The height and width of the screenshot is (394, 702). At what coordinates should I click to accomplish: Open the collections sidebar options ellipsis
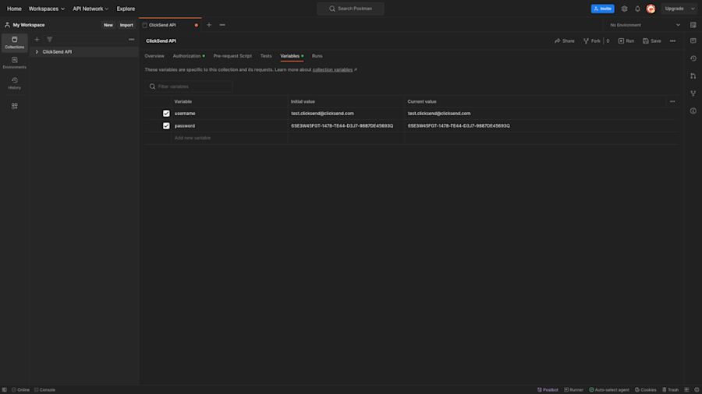click(x=131, y=39)
